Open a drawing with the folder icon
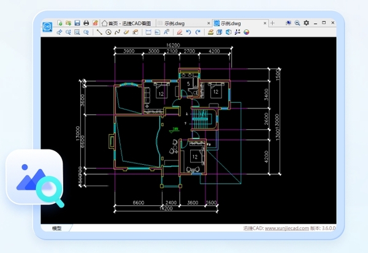Screen dimensions: 368x253 [68, 23]
